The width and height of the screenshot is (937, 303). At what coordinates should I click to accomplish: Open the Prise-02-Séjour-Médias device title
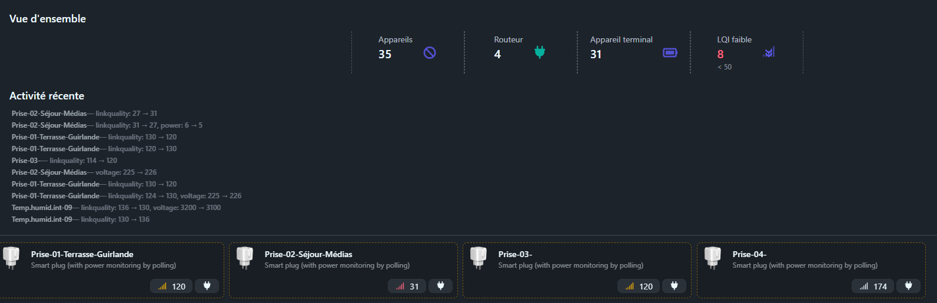point(308,254)
